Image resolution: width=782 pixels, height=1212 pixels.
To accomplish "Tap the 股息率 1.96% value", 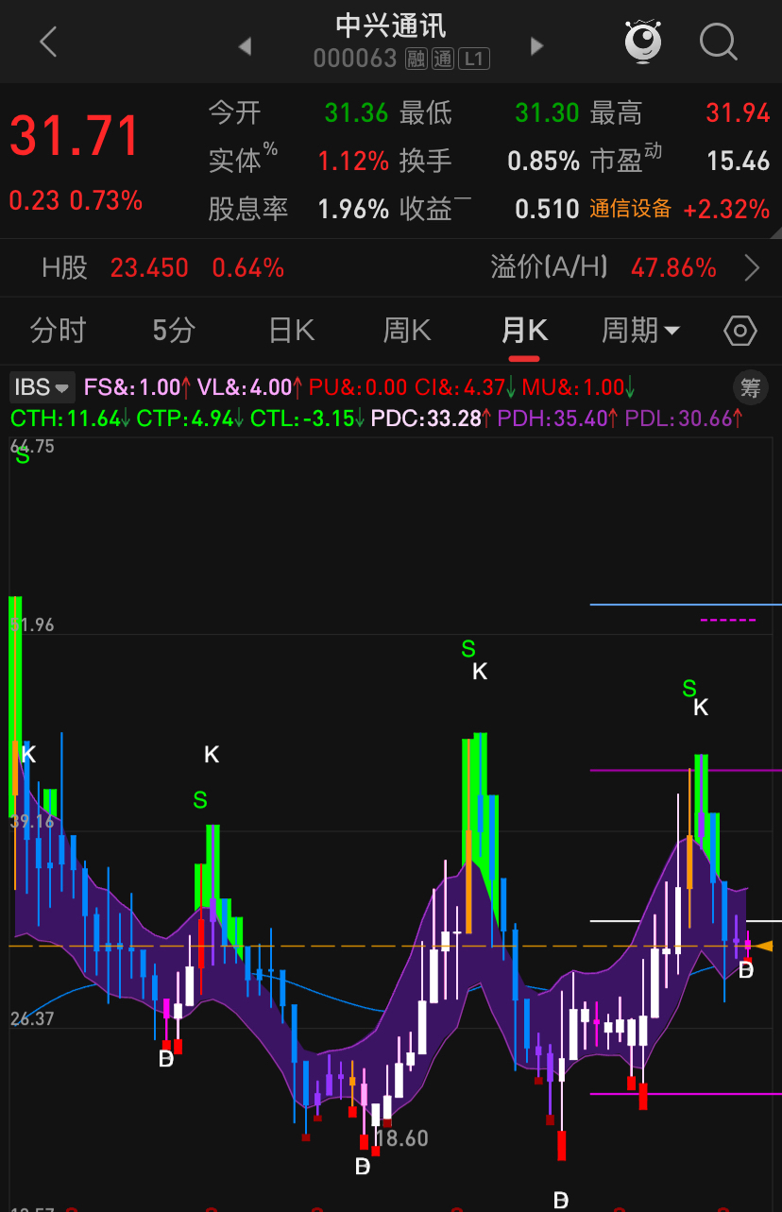I will tap(353, 209).
